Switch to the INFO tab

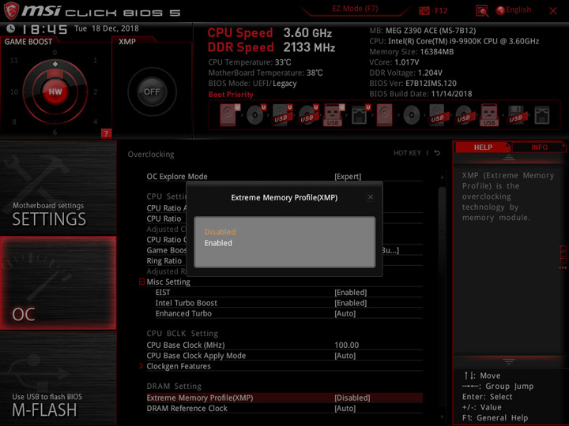pos(539,148)
